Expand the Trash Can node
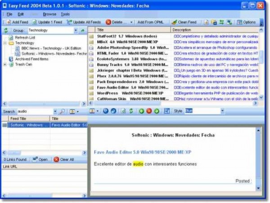Screen dimensions: 270x203 tap(5, 64)
